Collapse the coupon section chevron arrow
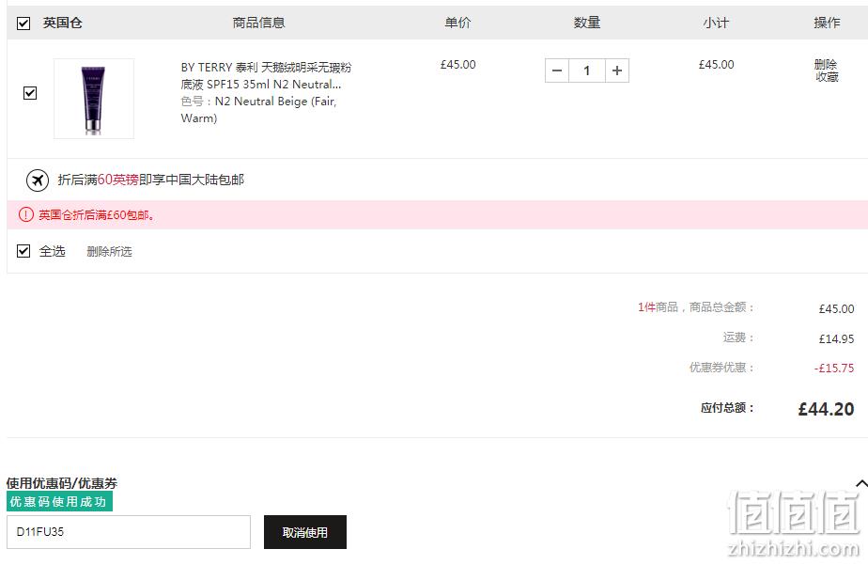 click(861, 483)
